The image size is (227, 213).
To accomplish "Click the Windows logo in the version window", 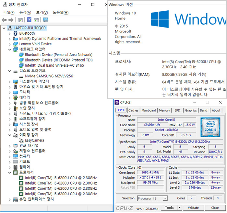I will [x=160, y=19].
